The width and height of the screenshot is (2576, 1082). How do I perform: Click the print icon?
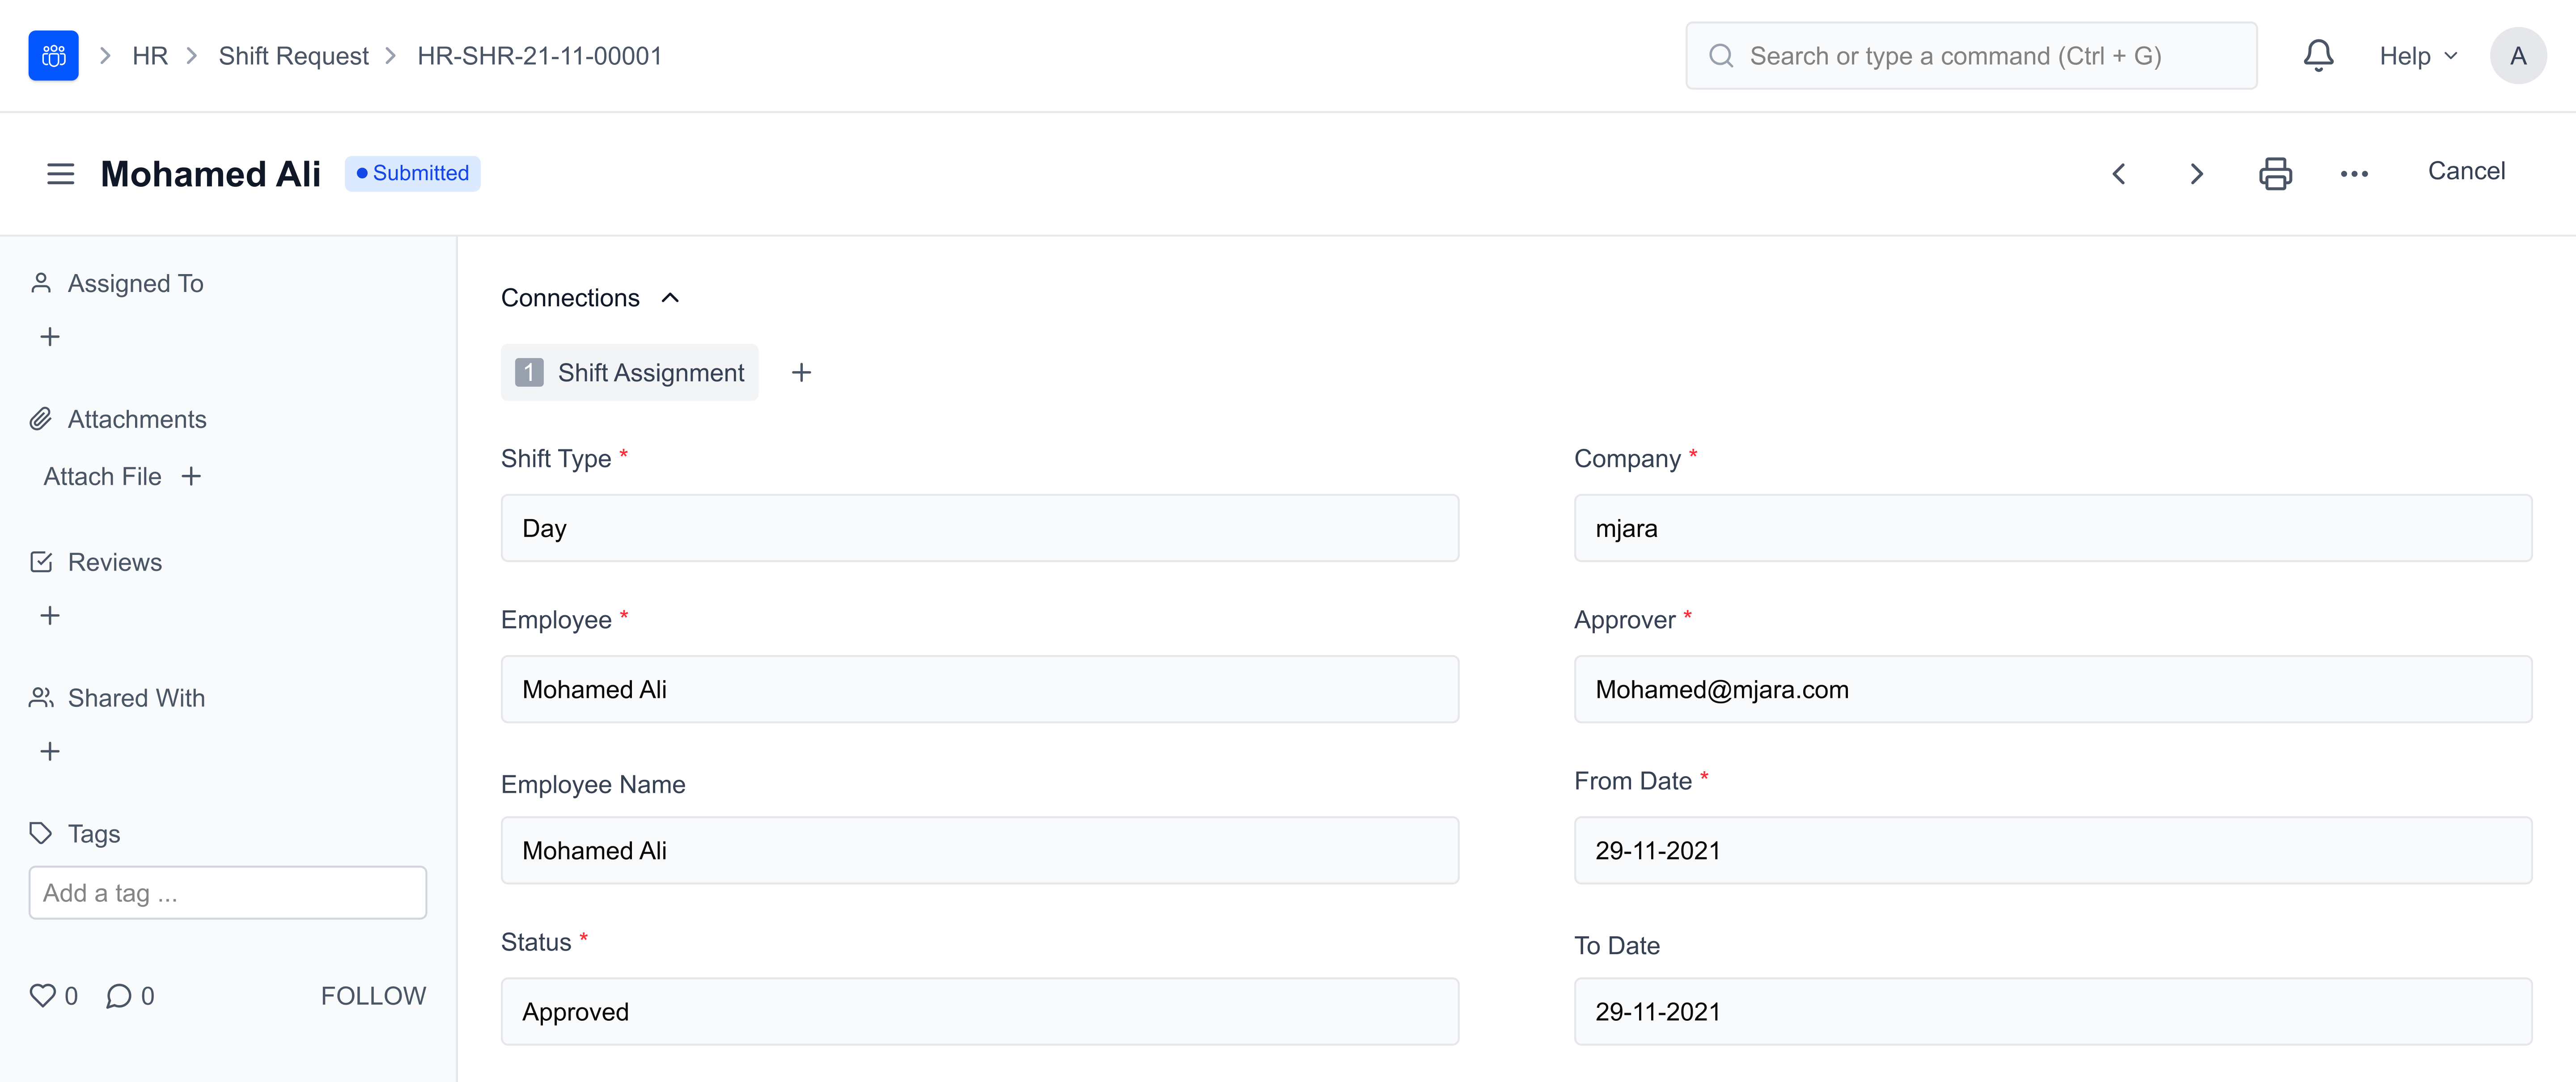2274,174
